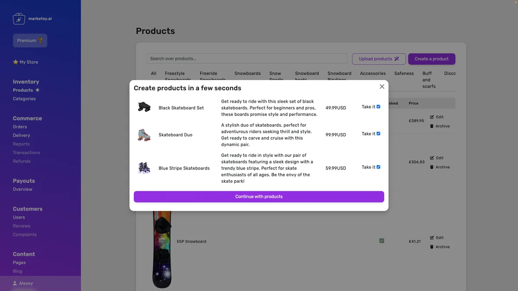Open My Store starred link
This screenshot has width=518, height=291.
(x=25, y=62)
